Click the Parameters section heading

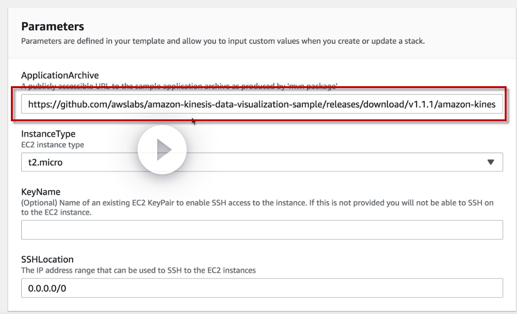click(x=53, y=26)
